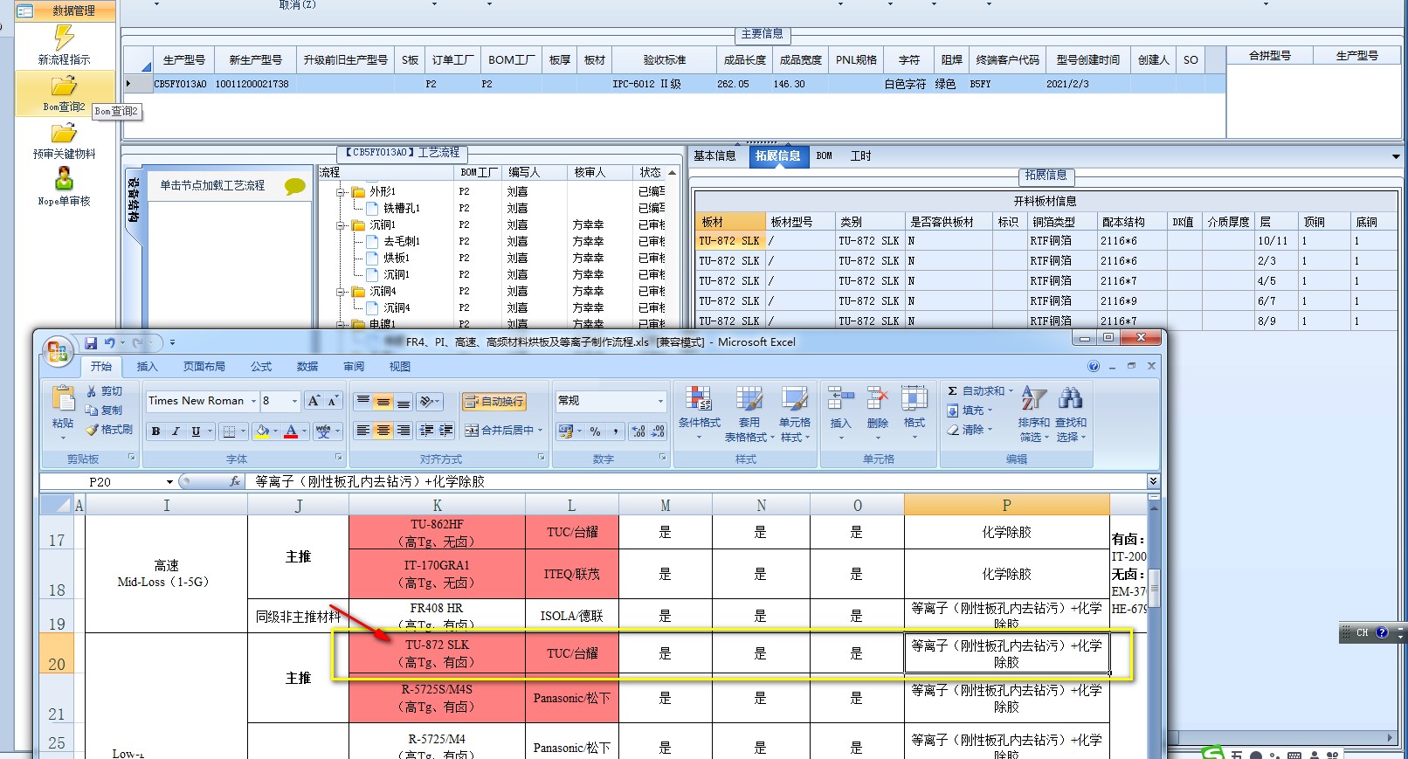Decrease decimal places

click(x=659, y=431)
